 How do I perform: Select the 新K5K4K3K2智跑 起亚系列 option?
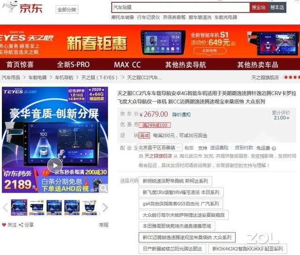coord(247,249)
